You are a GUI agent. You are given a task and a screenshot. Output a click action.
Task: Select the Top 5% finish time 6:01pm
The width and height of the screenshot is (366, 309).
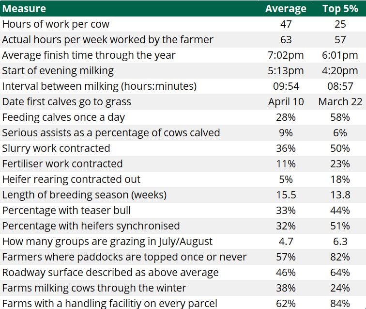pos(340,55)
